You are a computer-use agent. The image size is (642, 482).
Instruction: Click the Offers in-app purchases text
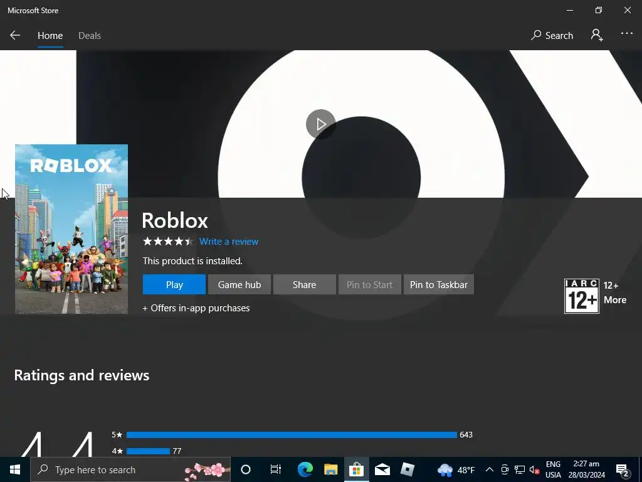click(196, 308)
